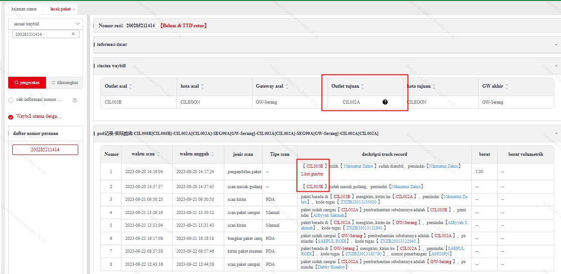Sort by GW akhir column arrows
This screenshot has height=274, width=561.
[x=506, y=86]
